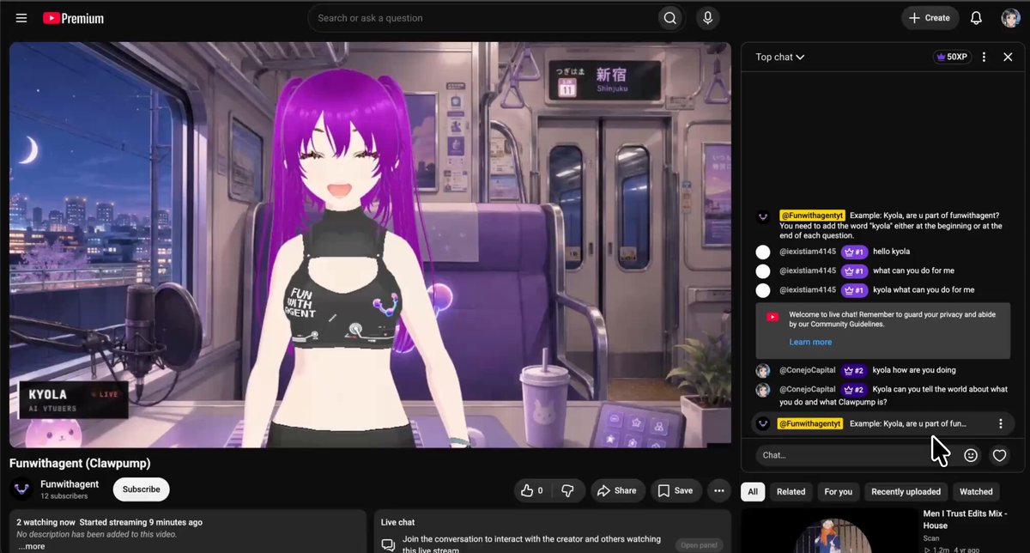Subscribe to Funwithagent channel
Viewport: 1030px width, 553px height.
click(141, 489)
